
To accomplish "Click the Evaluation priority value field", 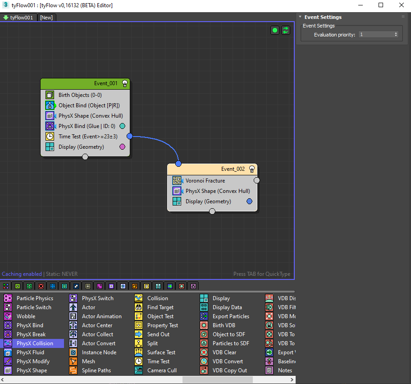I will [x=376, y=35].
